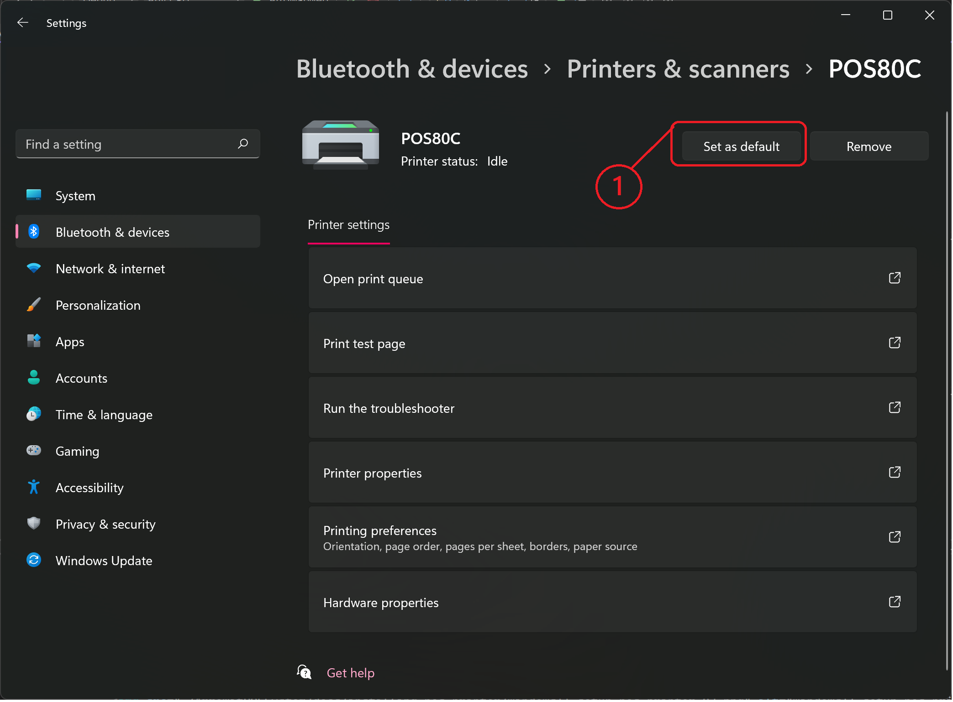953x702 pixels.
Task: Click the POS80C printer name heading
Action: [432, 138]
